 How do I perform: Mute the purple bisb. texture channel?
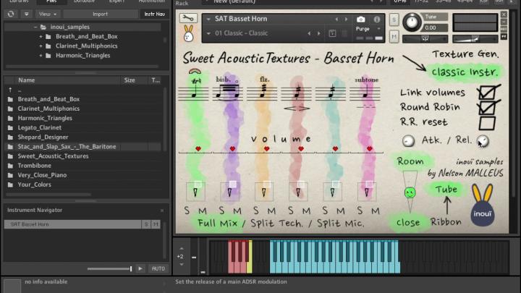237,211
